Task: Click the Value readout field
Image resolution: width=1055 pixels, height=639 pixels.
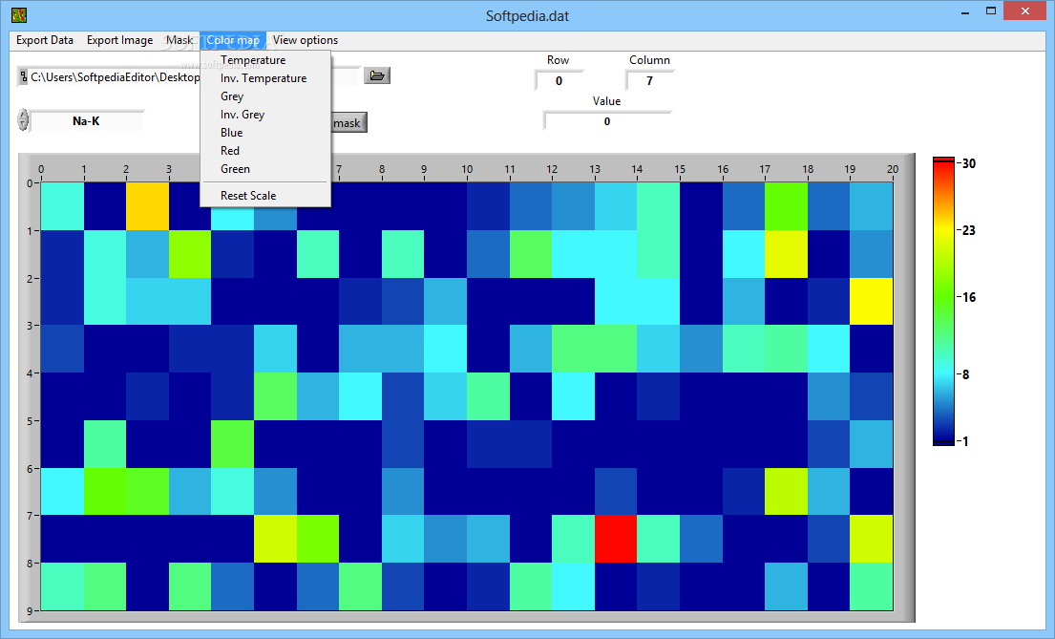Action: click(x=607, y=121)
